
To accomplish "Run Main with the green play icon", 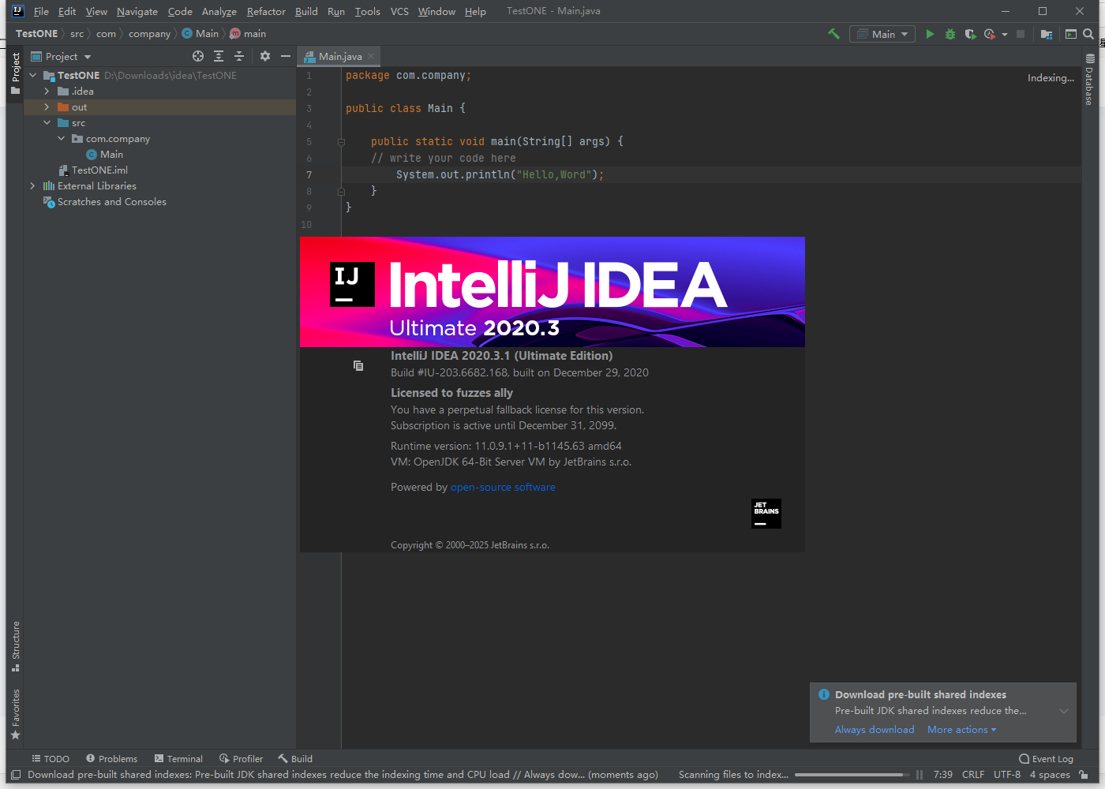I will coord(930,34).
